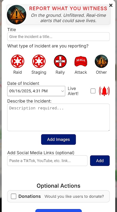117x212 pixels.
Task: Click into the Describe the Incident textarea
Action: coord(58,117)
